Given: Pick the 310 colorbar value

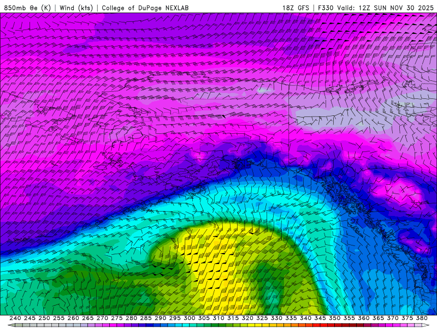Looking at the screenshot, I should click(x=218, y=318).
